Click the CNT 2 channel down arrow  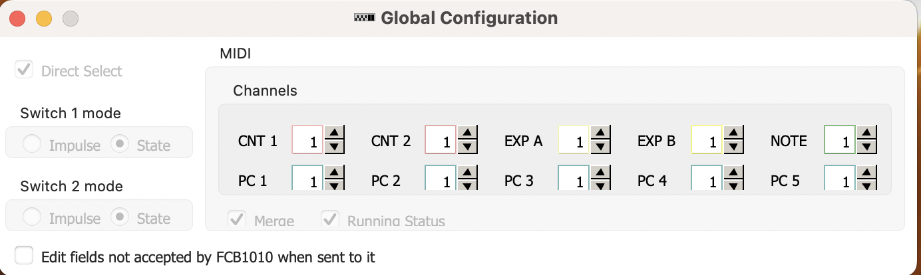468,146
